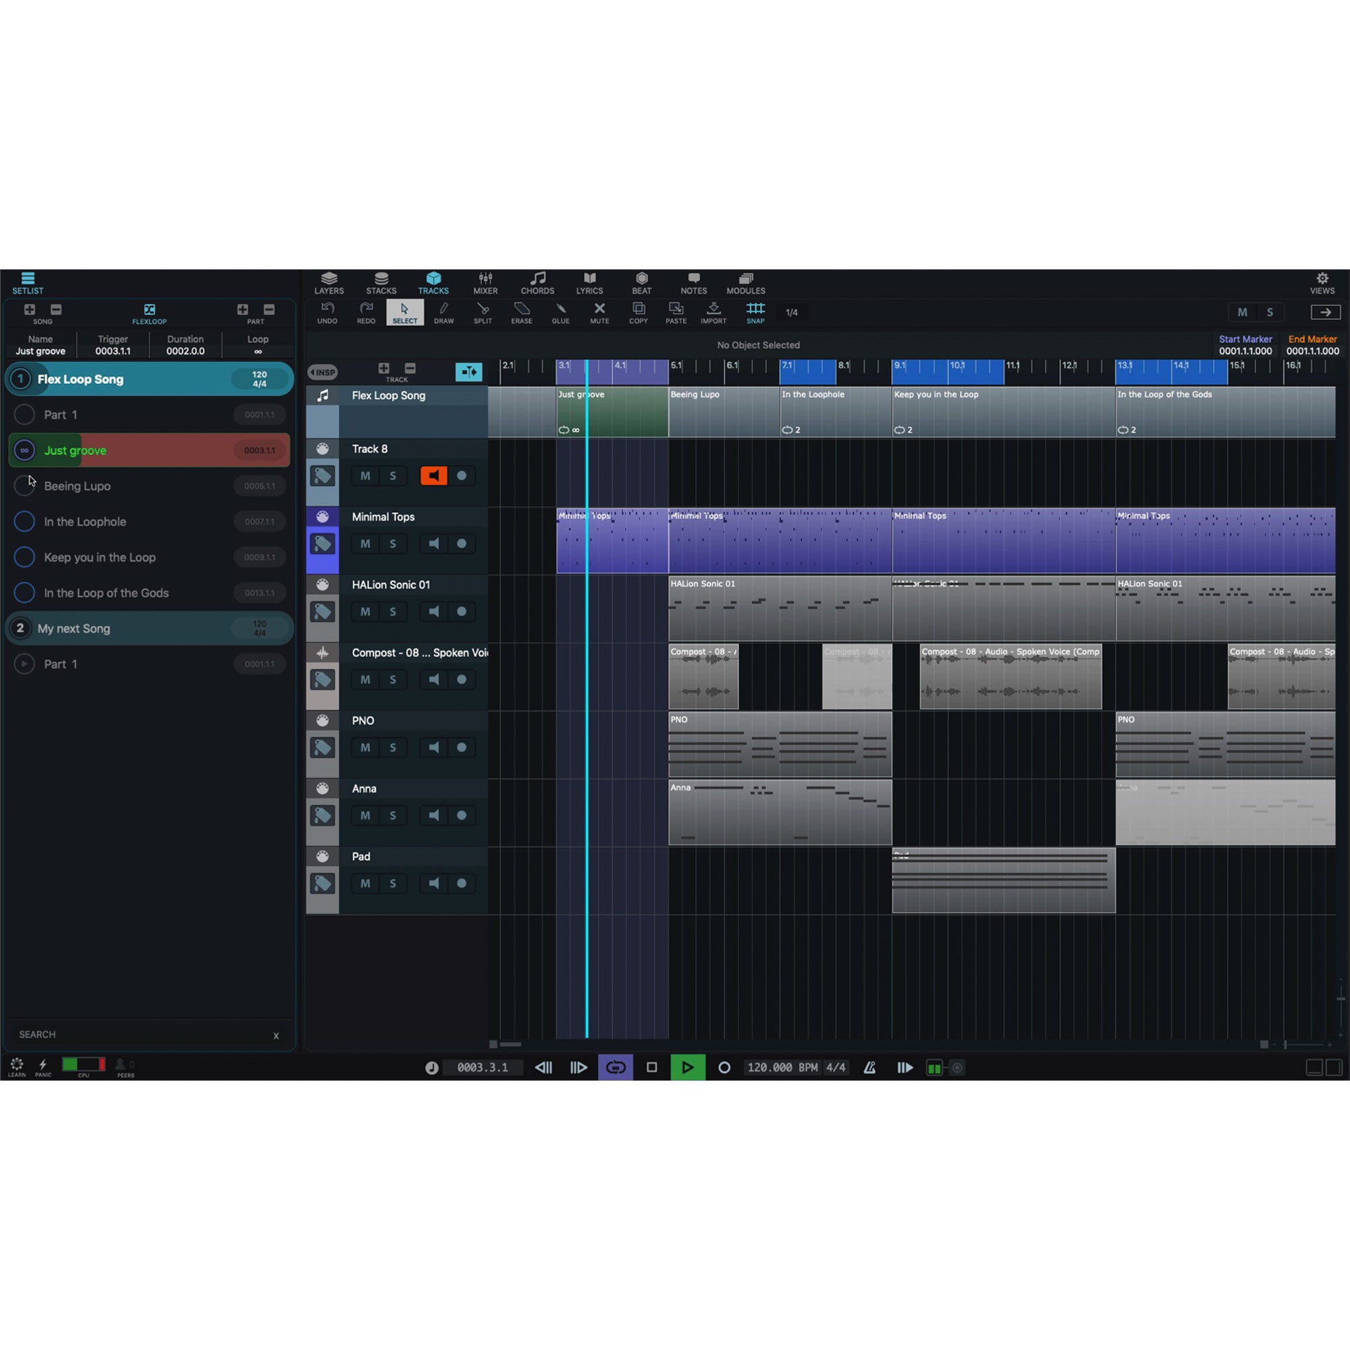Open the Mixer view
The width and height of the screenshot is (1350, 1350).
[x=485, y=282]
